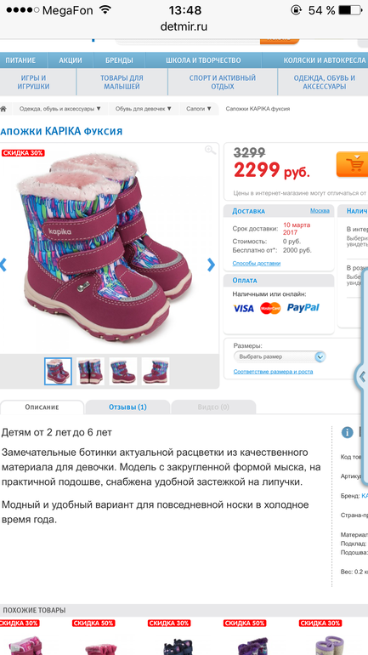Open 'Способы доставки' link
This screenshot has width=368, height=655.
[256, 263]
